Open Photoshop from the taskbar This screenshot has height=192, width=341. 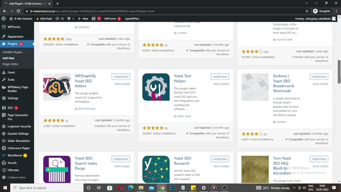coord(172,188)
